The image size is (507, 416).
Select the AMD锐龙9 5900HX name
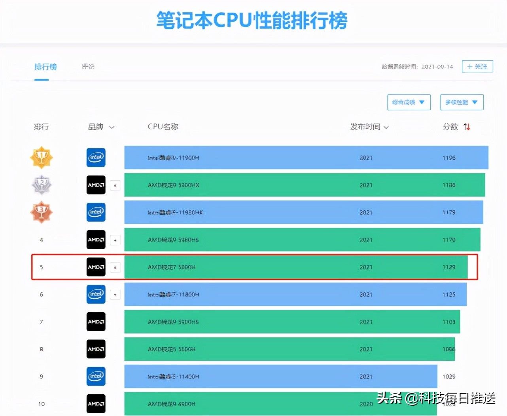pyautogui.click(x=174, y=185)
